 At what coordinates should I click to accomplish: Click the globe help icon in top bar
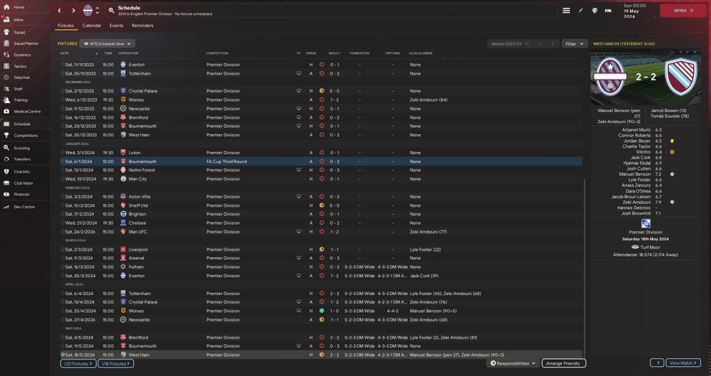594,11
